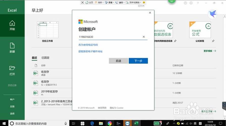226x126 pixels.
Task: Pin the 公式教程 template
Action: pyautogui.click(x=213, y=41)
